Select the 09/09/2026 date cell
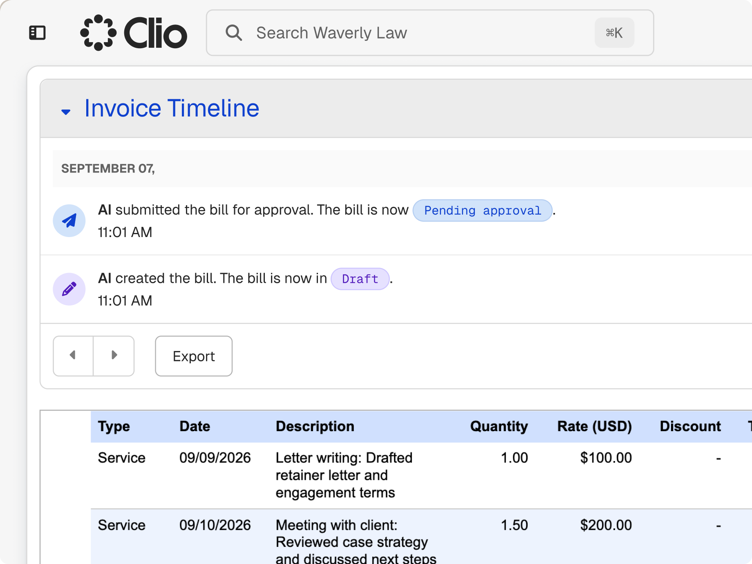Viewport: 752px width, 564px height. click(215, 458)
